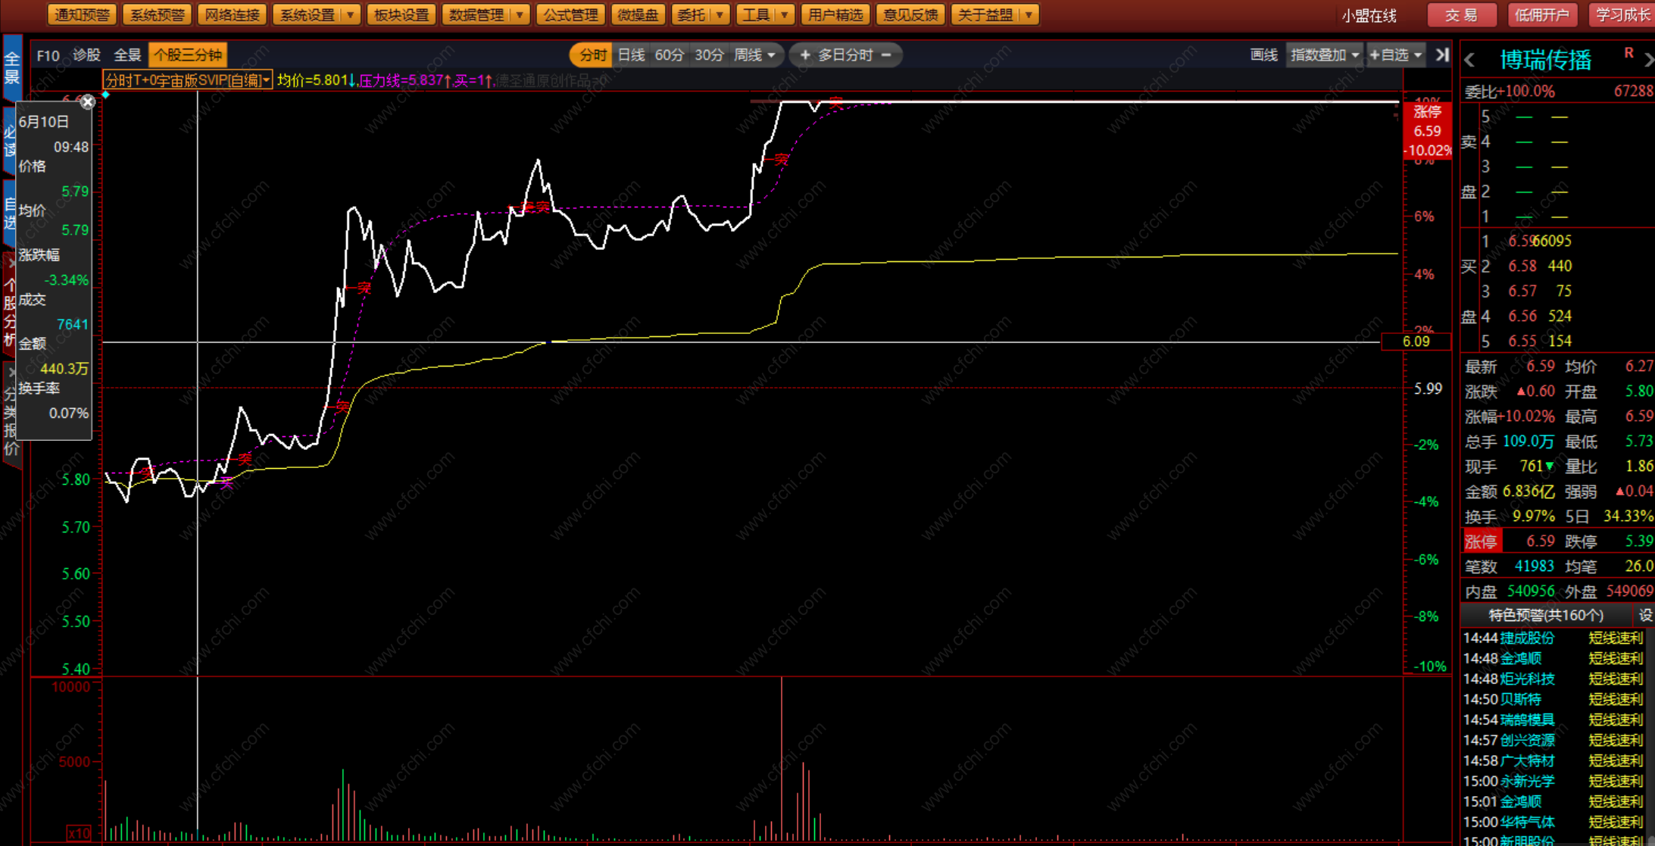
Task: Open the 公式管理 menu
Action: pyautogui.click(x=571, y=14)
